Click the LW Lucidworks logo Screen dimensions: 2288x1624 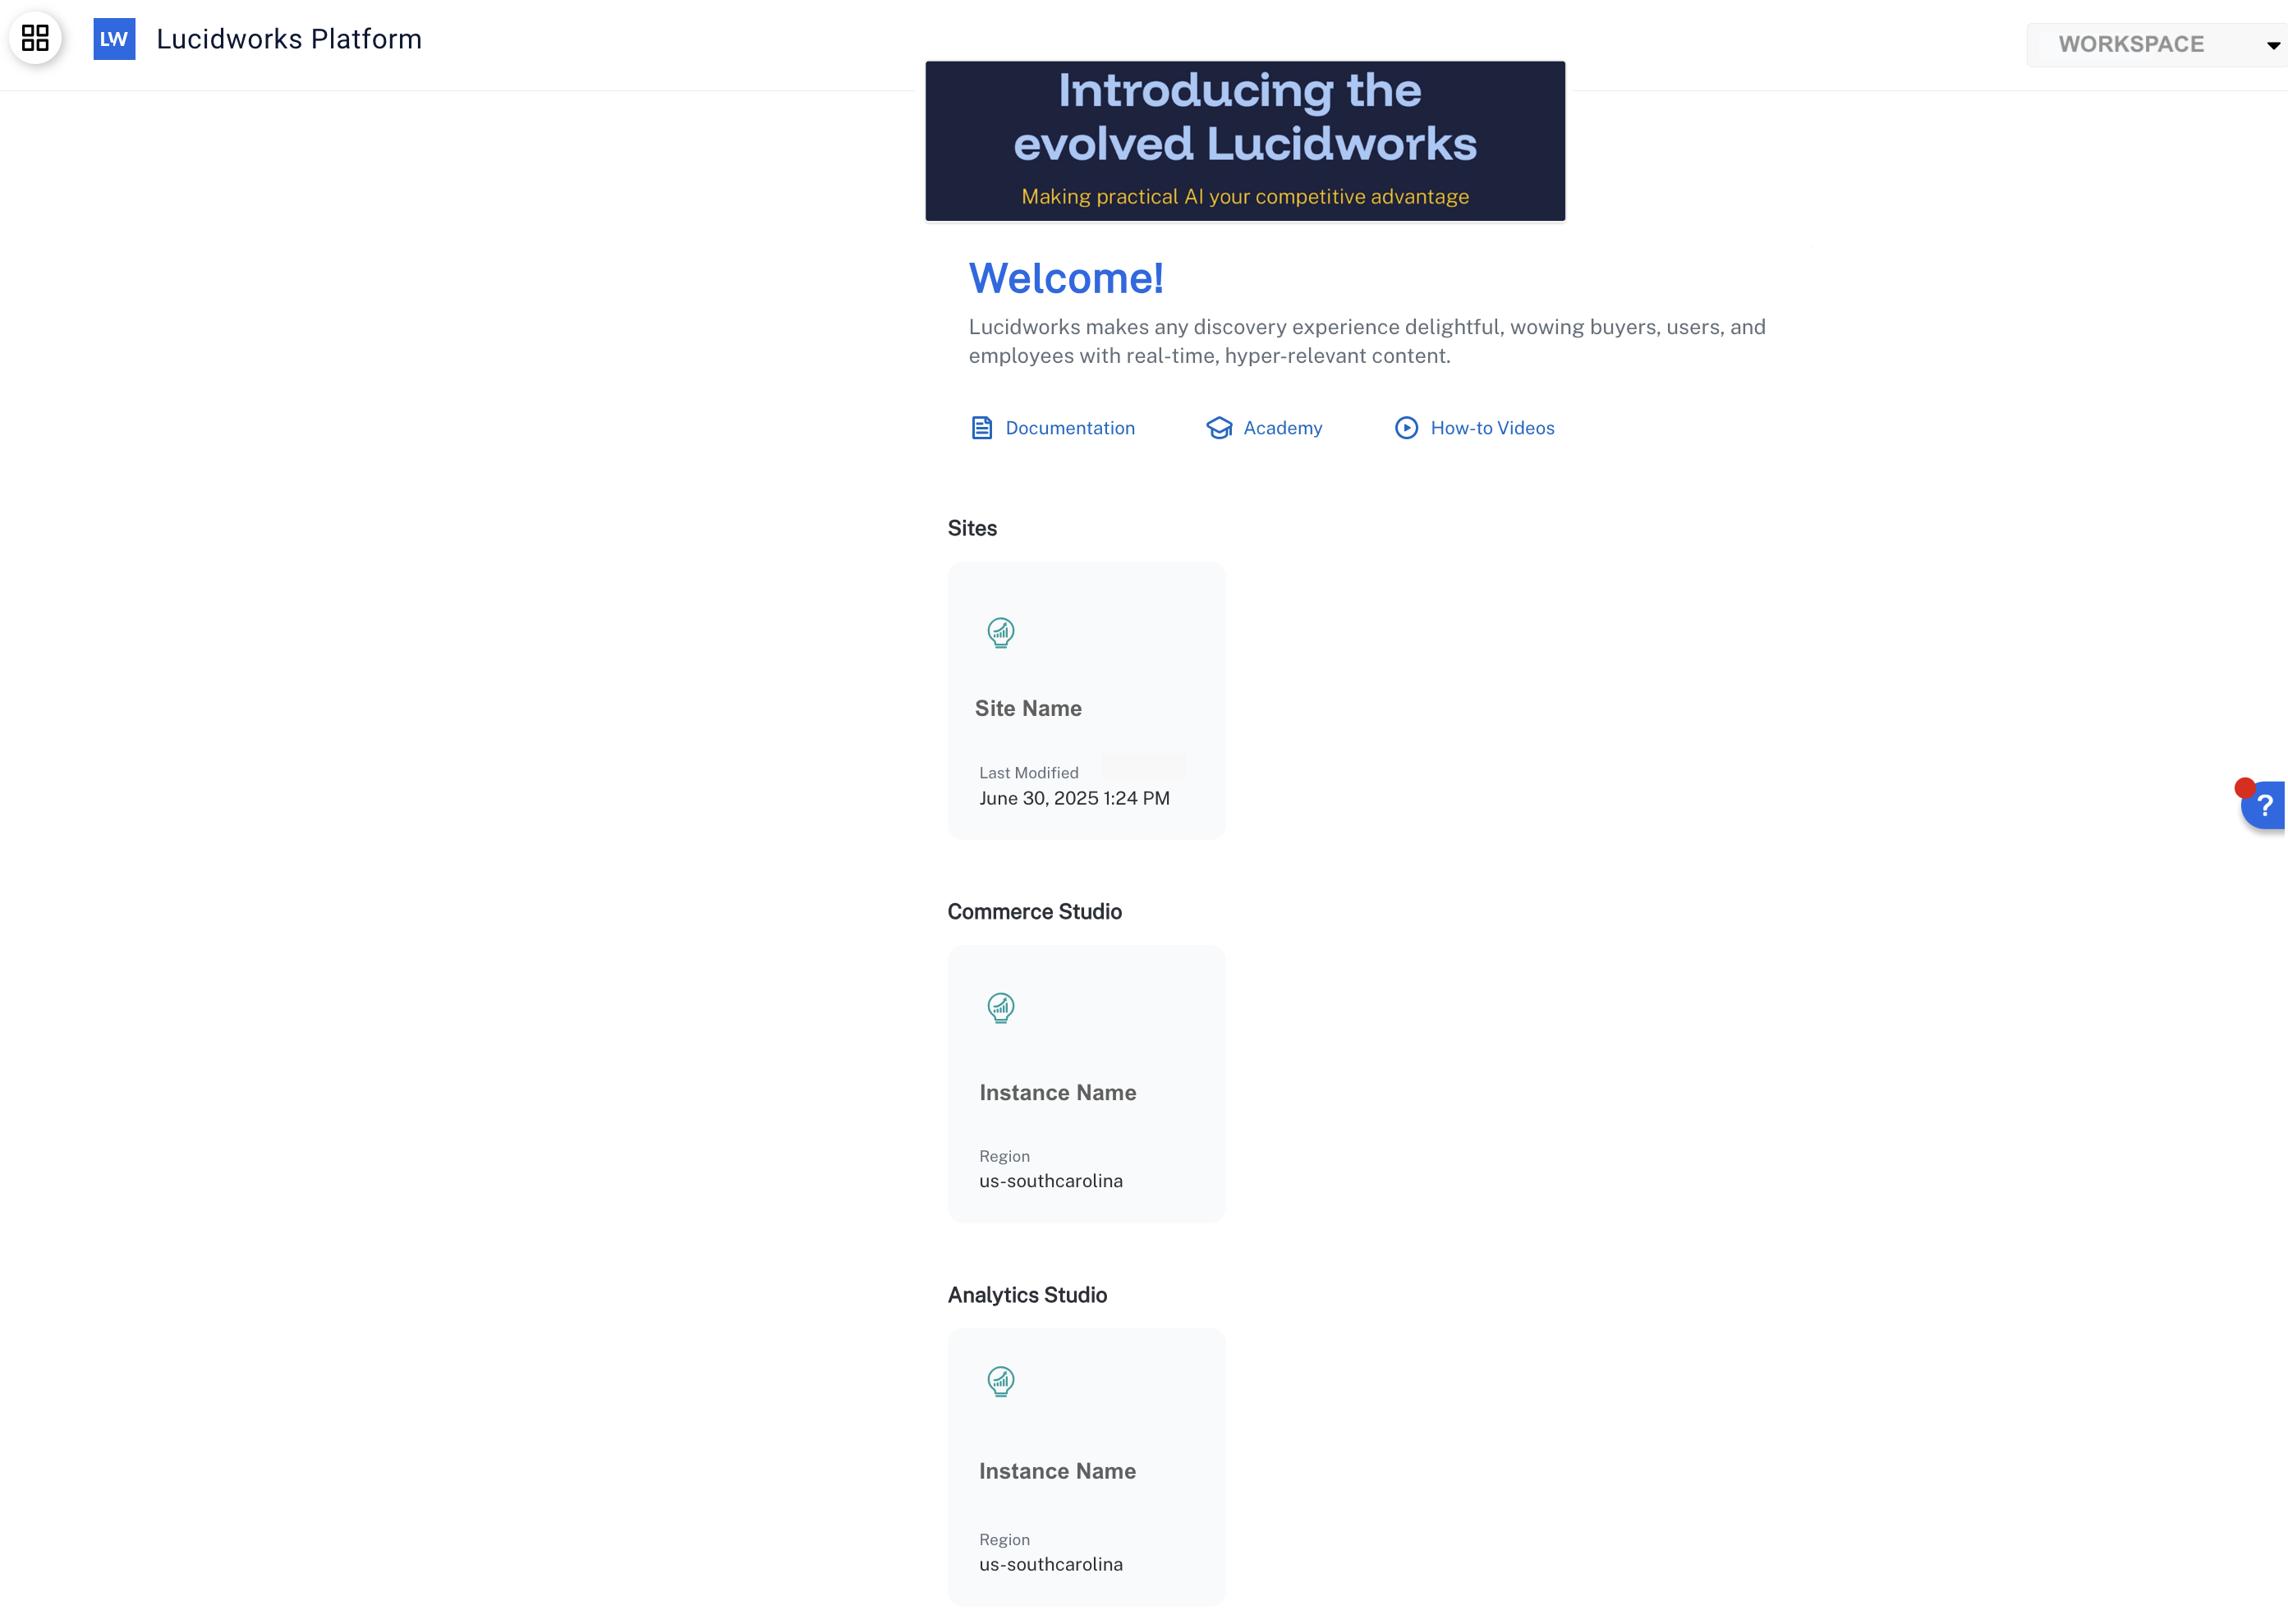coord(114,39)
